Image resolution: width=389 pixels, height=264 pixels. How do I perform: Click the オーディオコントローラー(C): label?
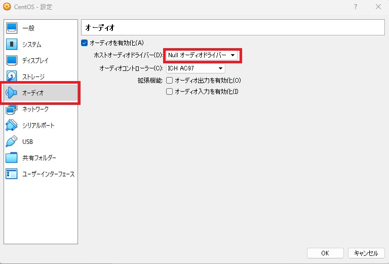[131, 68]
